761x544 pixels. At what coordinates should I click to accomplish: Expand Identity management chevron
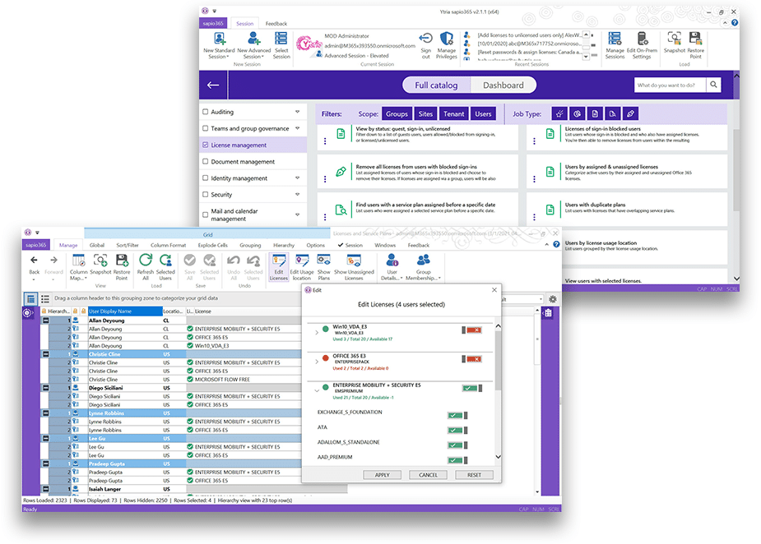(x=297, y=178)
